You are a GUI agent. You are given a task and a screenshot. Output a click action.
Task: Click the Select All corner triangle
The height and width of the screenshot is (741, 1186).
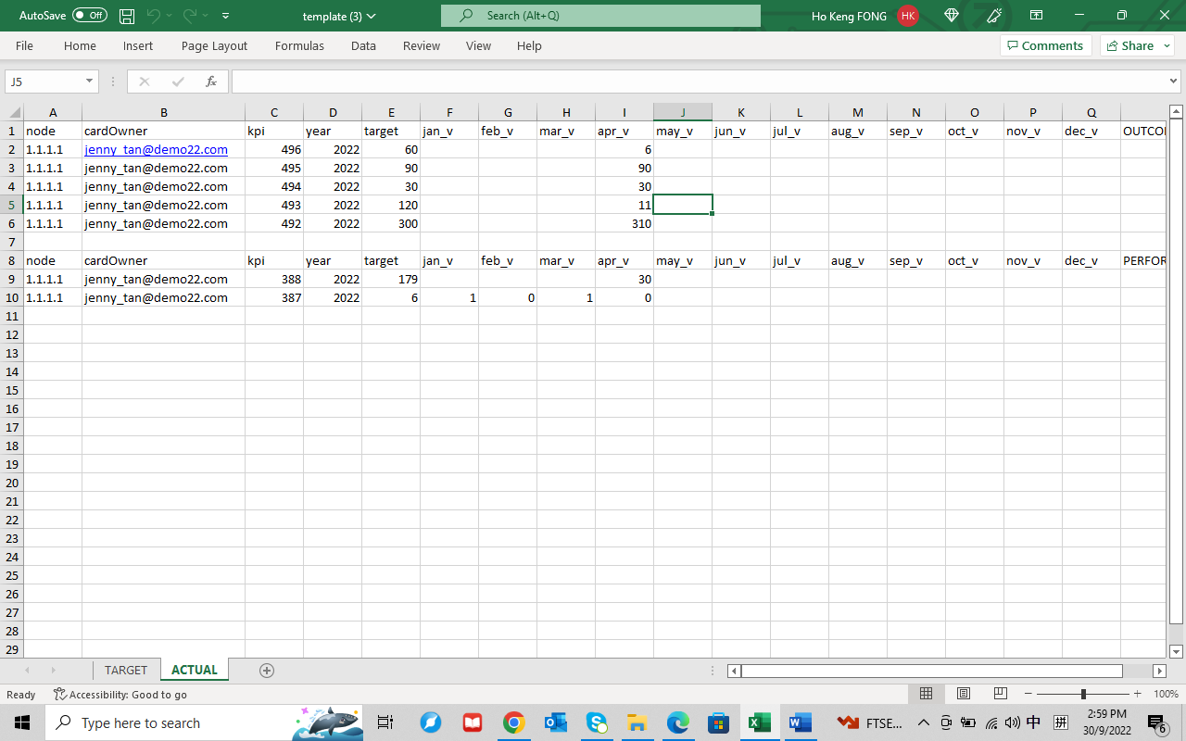tap(13, 112)
